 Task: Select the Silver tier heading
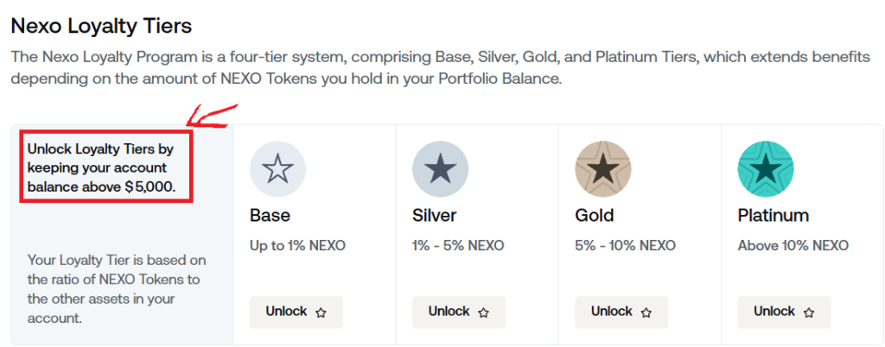pos(435,215)
